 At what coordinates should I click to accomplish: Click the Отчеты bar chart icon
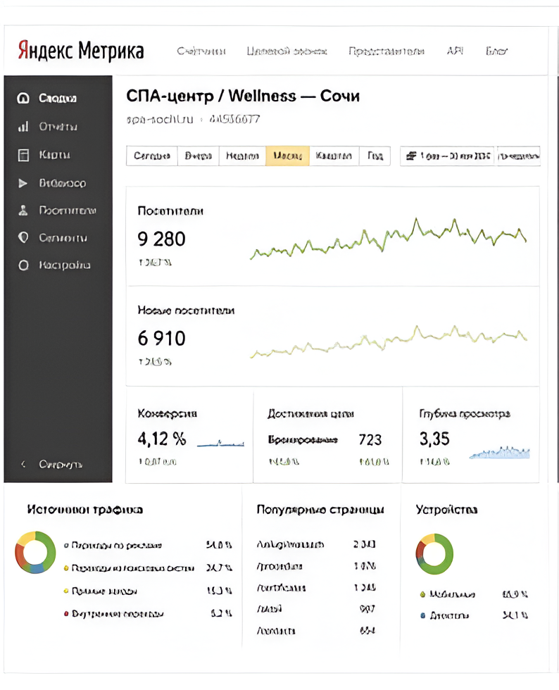[x=23, y=127]
